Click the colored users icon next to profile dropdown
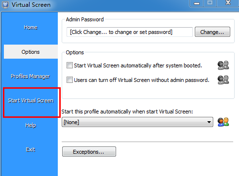Image resolution: width=239 pixels, height=176 pixels. point(223,122)
